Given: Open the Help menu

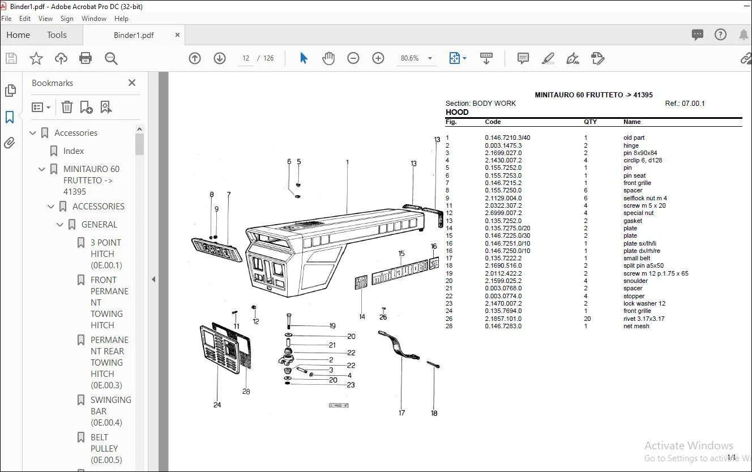Looking at the screenshot, I should (x=121, y=19).
